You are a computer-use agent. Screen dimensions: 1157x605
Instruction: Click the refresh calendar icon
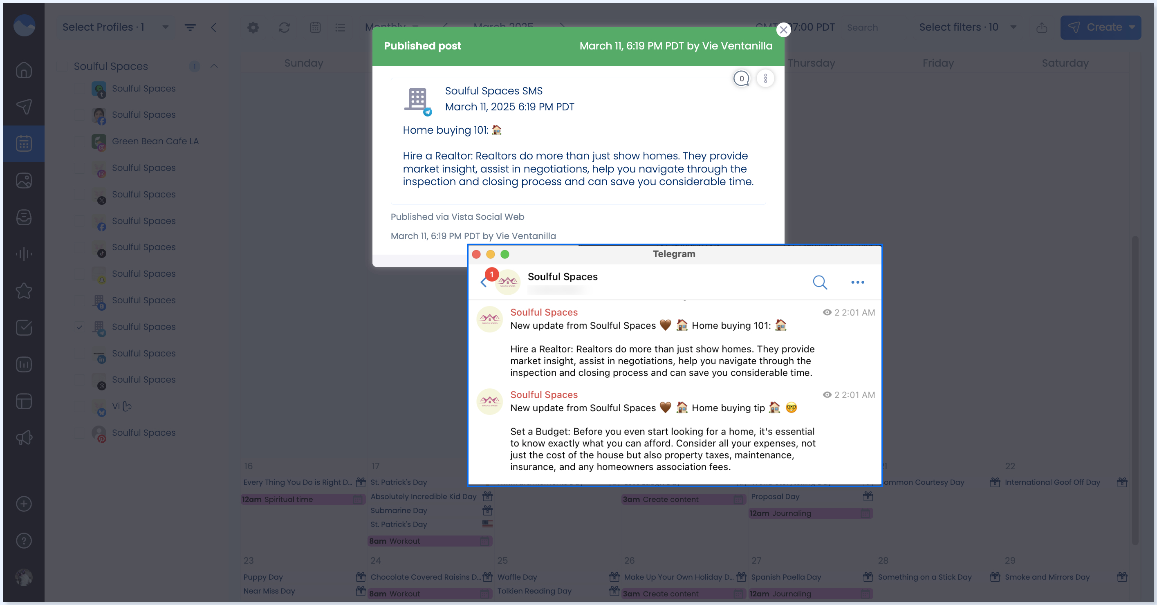[284, 27]
